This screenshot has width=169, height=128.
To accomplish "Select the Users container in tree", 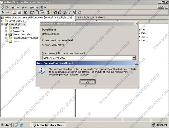I will click(x=16, y=41).
